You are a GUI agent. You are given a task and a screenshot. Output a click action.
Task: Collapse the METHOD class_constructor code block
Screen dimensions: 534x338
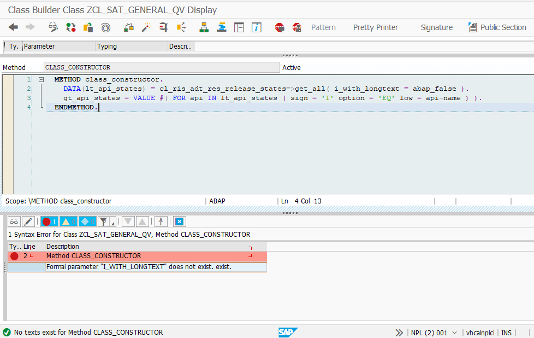[x=41, y=79]
